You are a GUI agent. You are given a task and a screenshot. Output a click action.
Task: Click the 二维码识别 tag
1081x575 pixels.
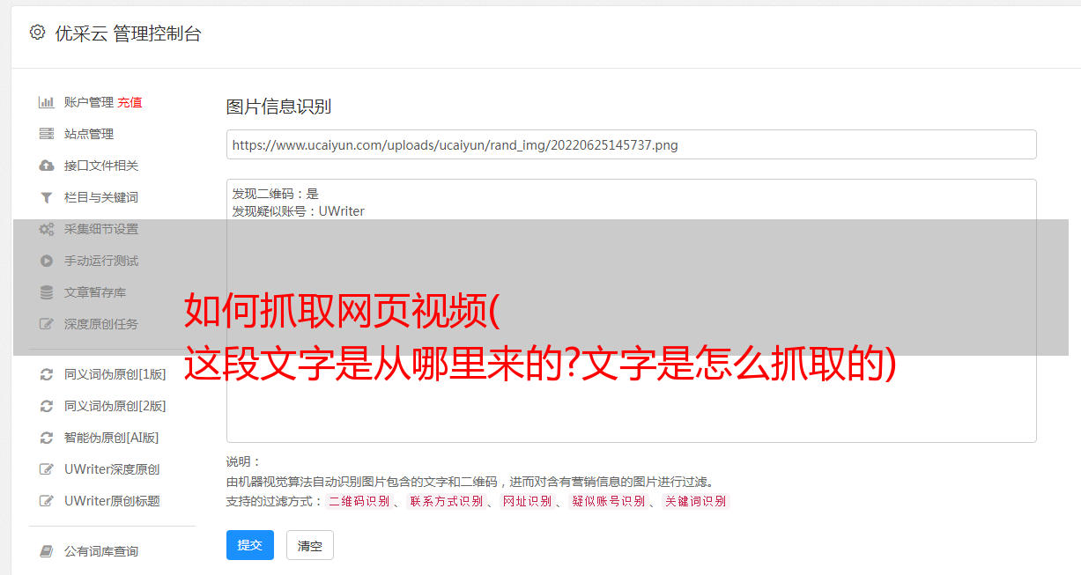[359, 501]
